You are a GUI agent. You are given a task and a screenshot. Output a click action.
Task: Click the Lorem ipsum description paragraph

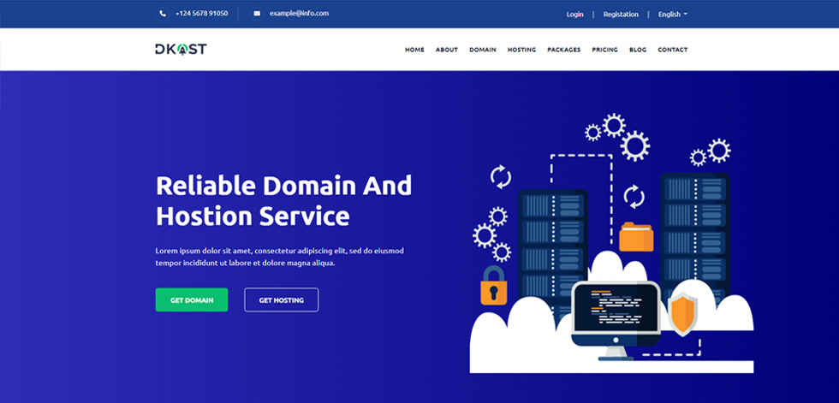tap(280, 257)
